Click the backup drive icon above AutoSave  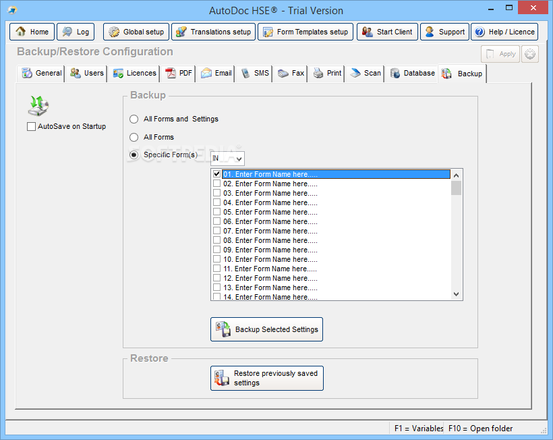(38, 106)
